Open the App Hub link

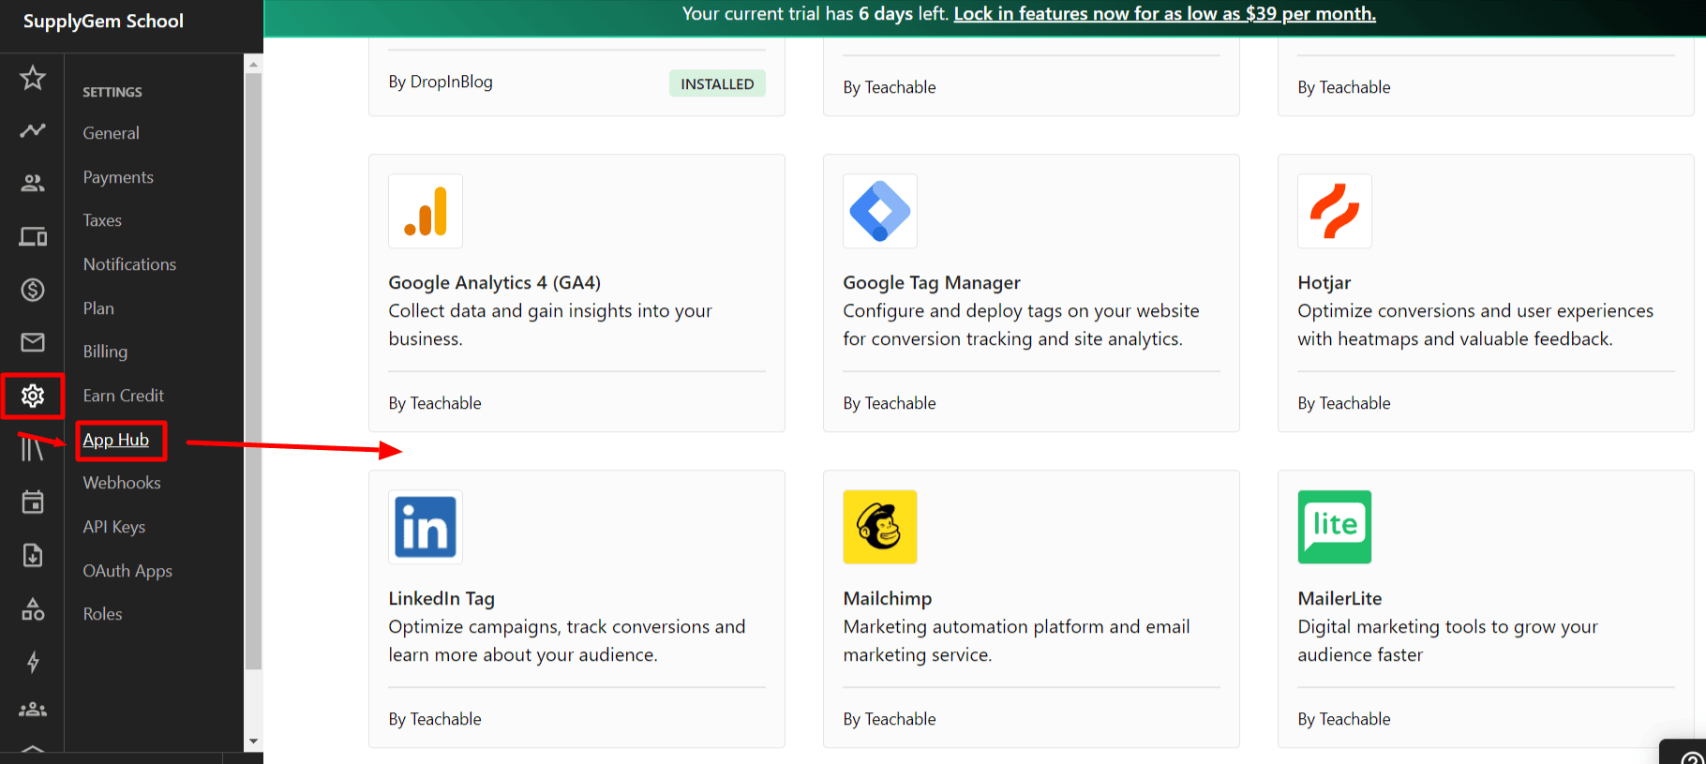pos(116,440)
